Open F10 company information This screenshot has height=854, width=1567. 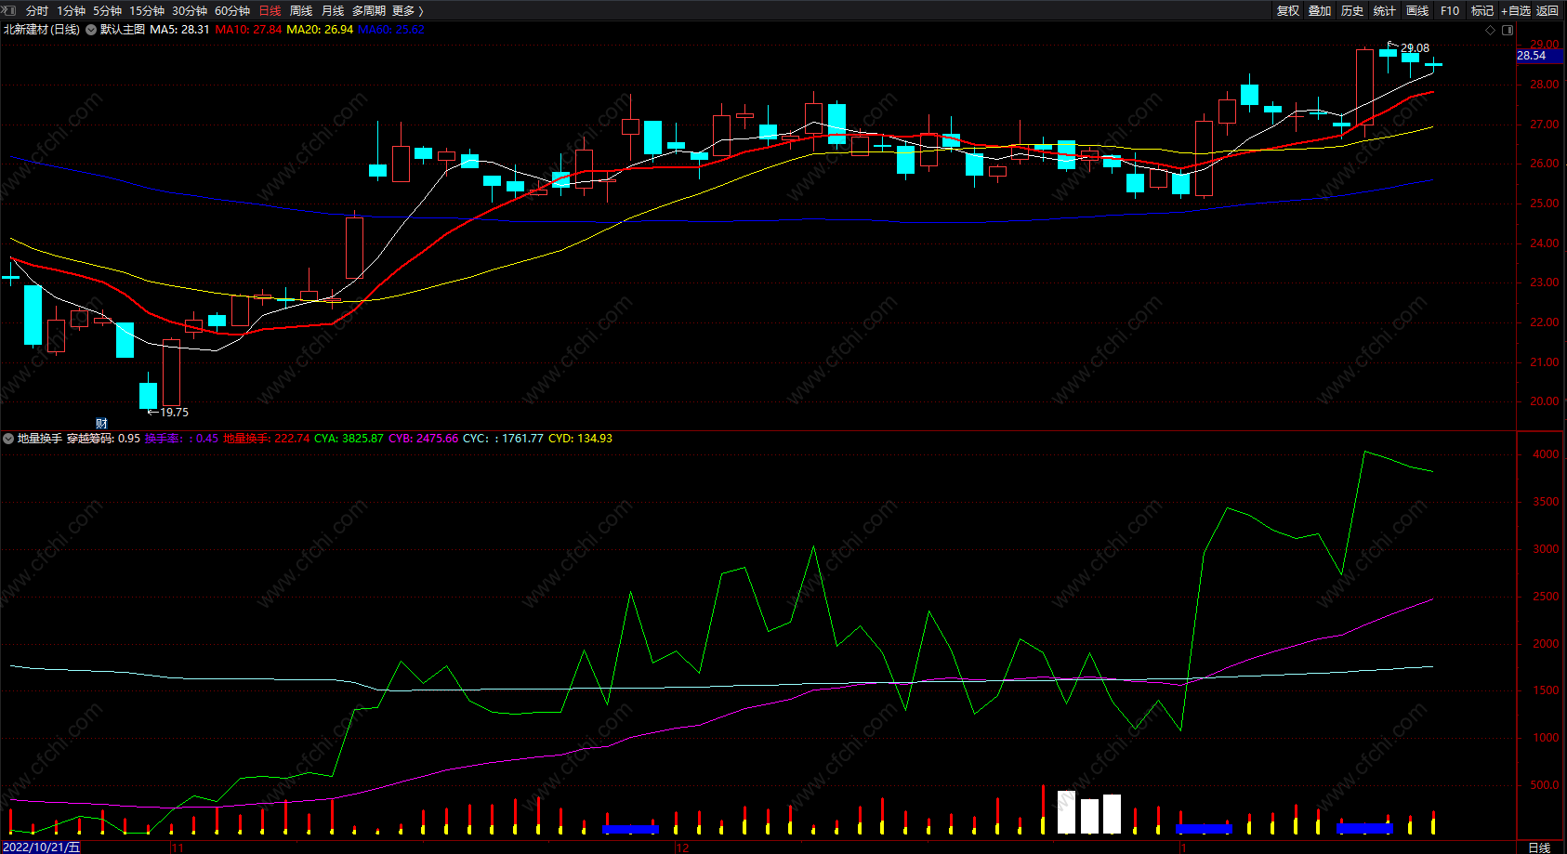click(1450, 11)
